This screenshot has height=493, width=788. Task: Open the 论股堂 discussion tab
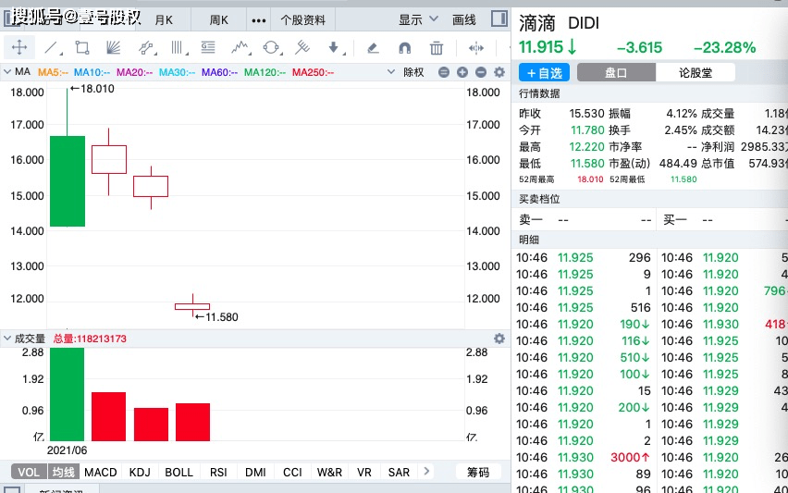tap(696, 72)
